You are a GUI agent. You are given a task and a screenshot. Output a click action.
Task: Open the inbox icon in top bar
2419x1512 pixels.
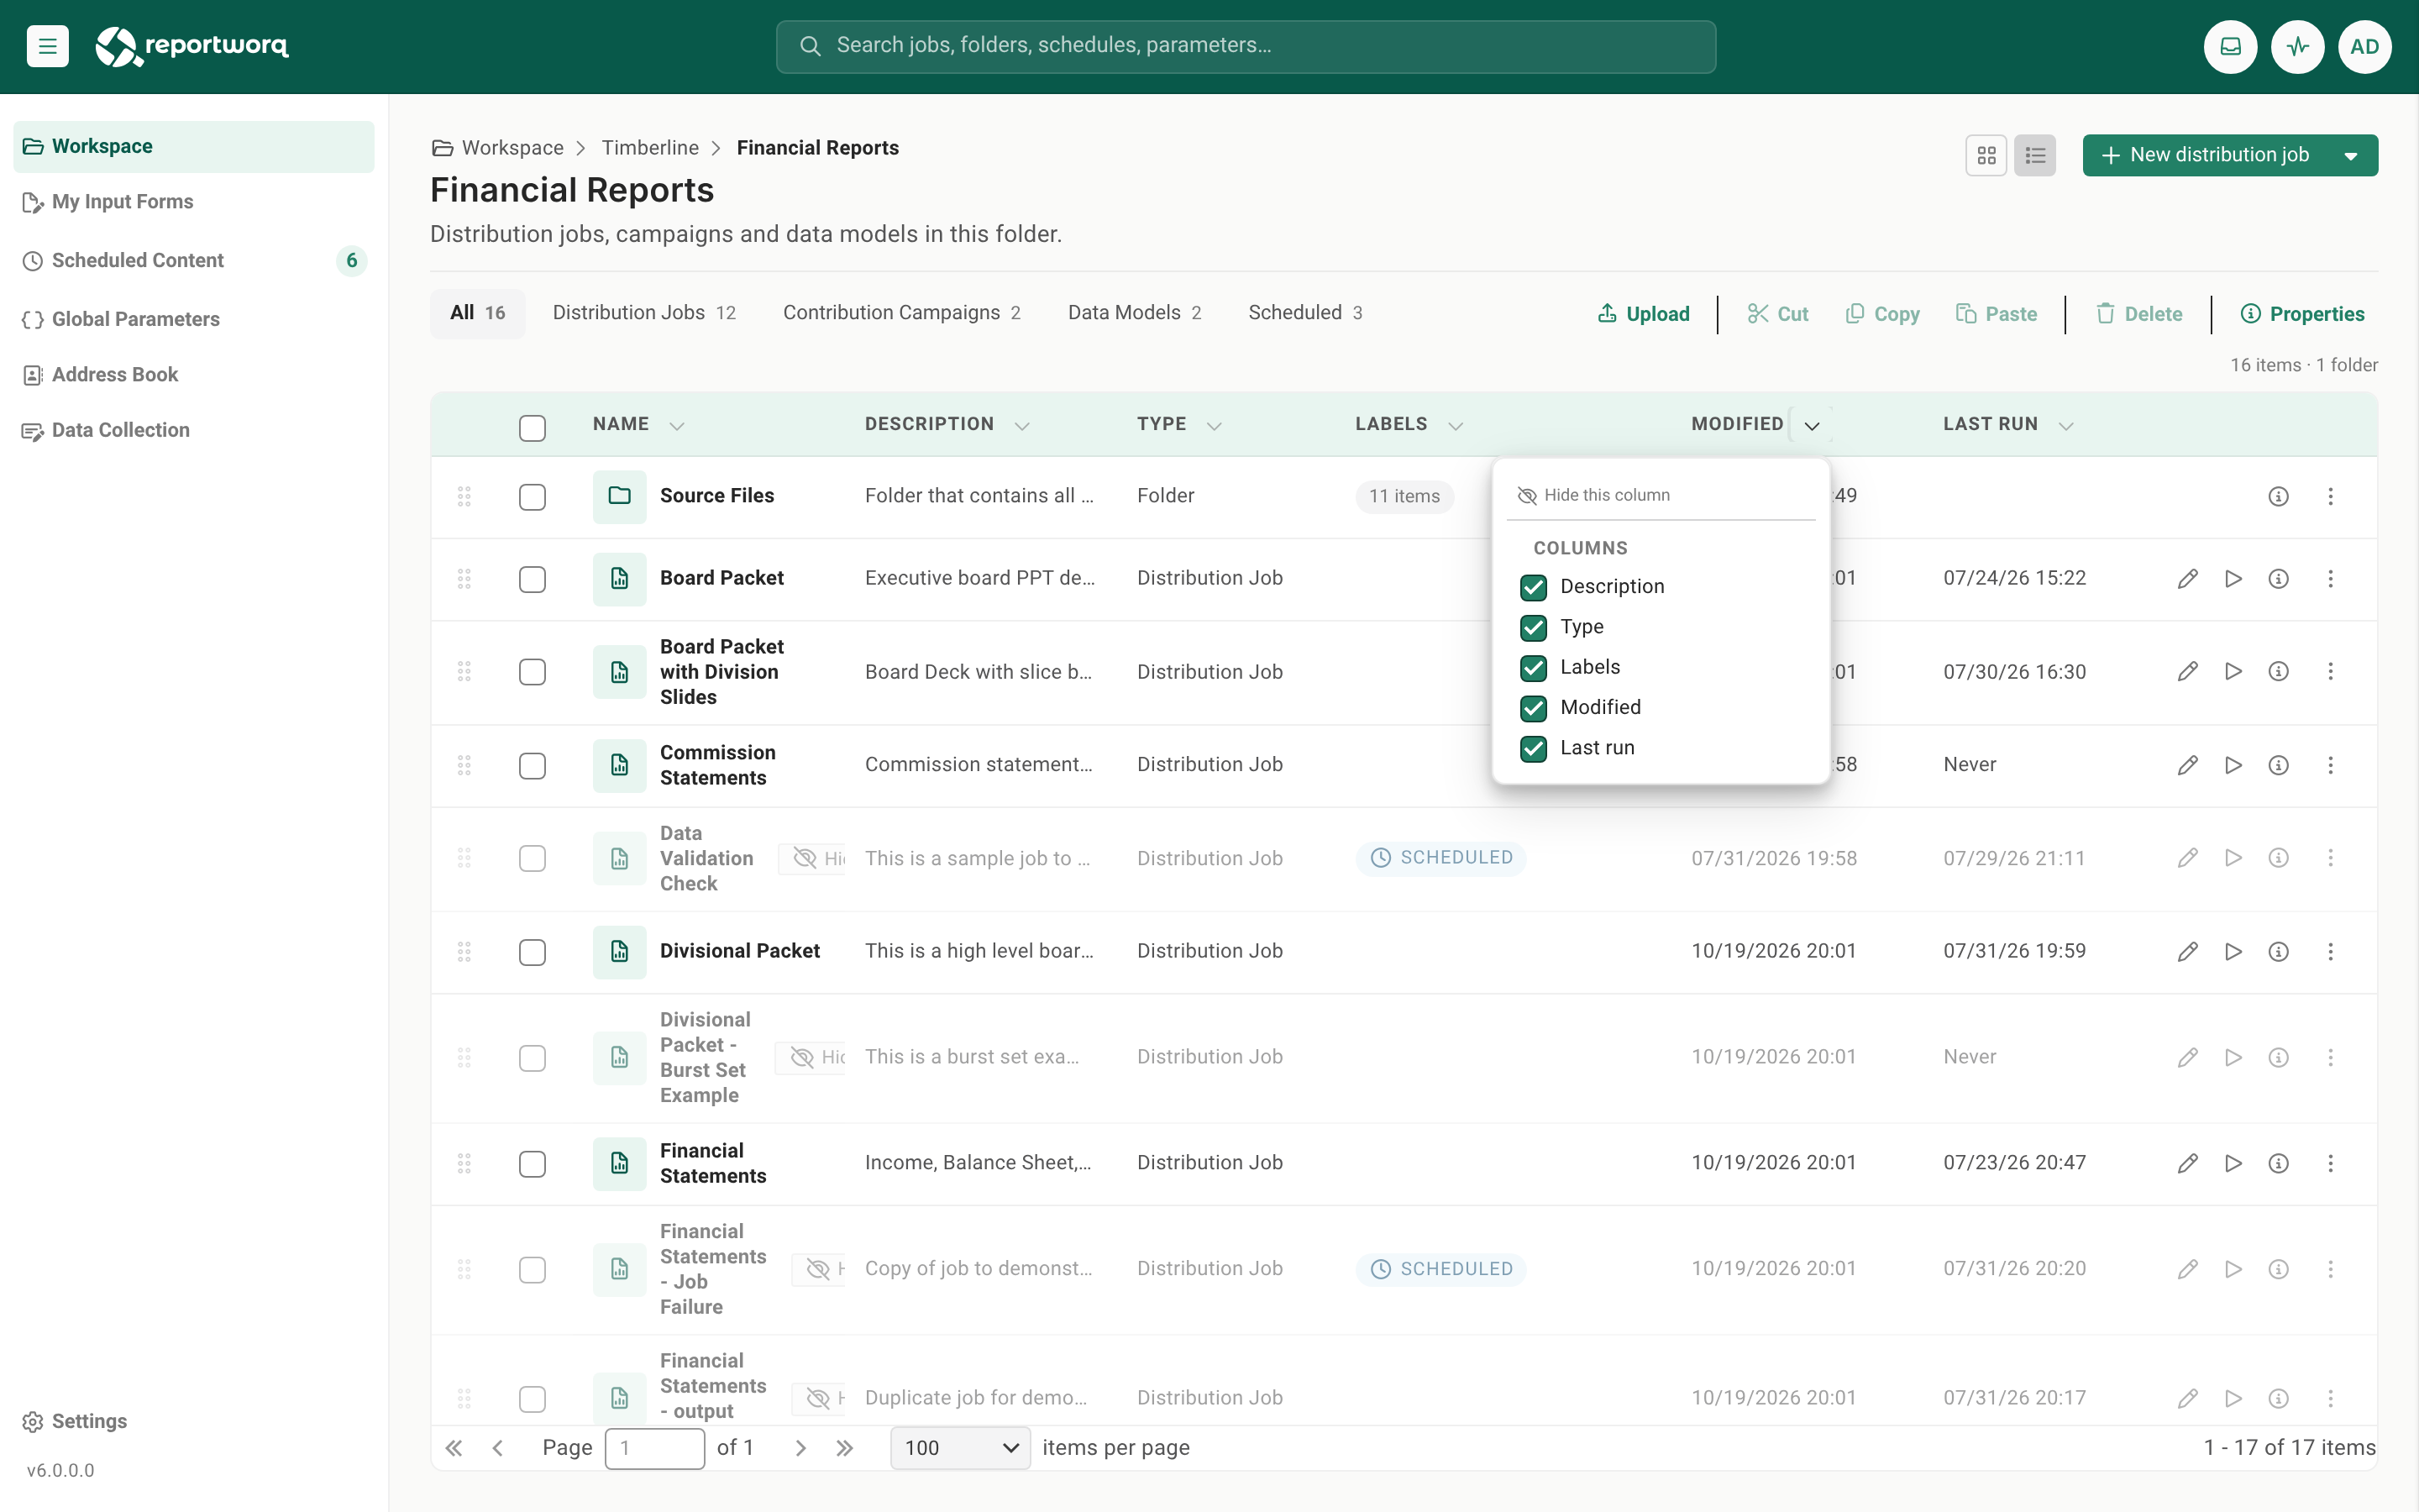(2230, 46)
